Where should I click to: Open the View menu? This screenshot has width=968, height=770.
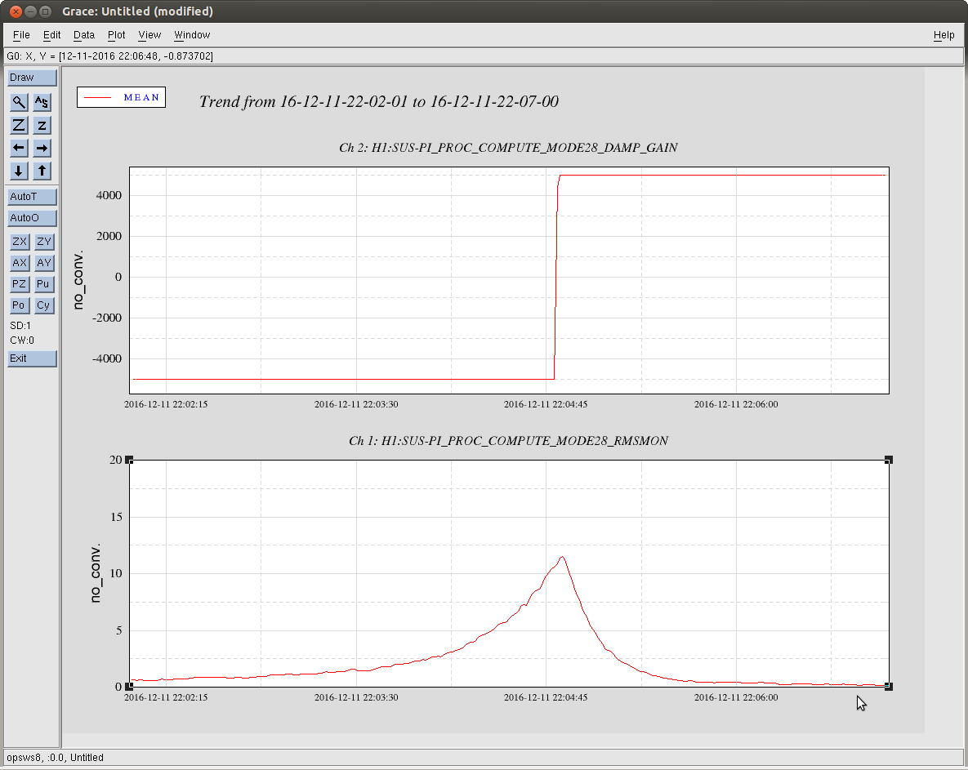(x=149, y=35)
